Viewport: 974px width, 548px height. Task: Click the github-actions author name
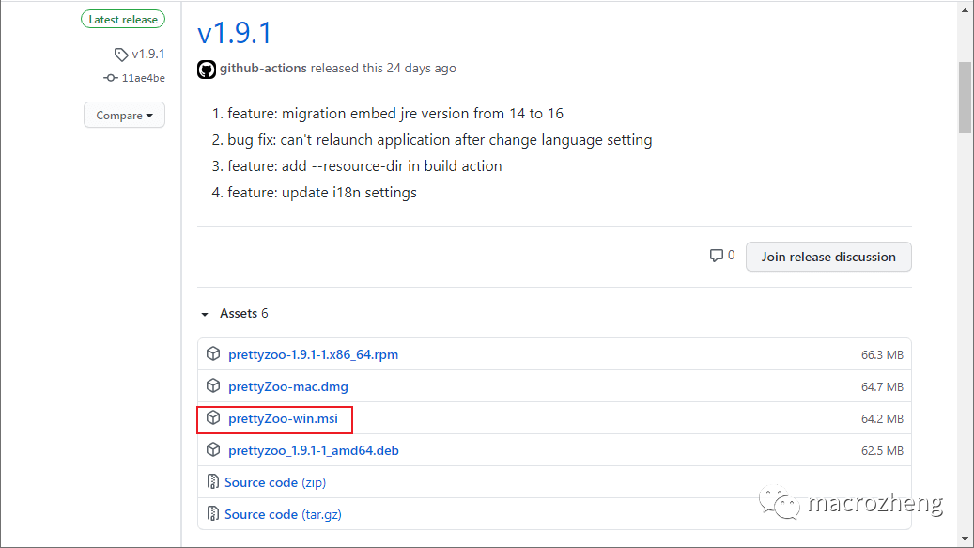click(263, 69)
